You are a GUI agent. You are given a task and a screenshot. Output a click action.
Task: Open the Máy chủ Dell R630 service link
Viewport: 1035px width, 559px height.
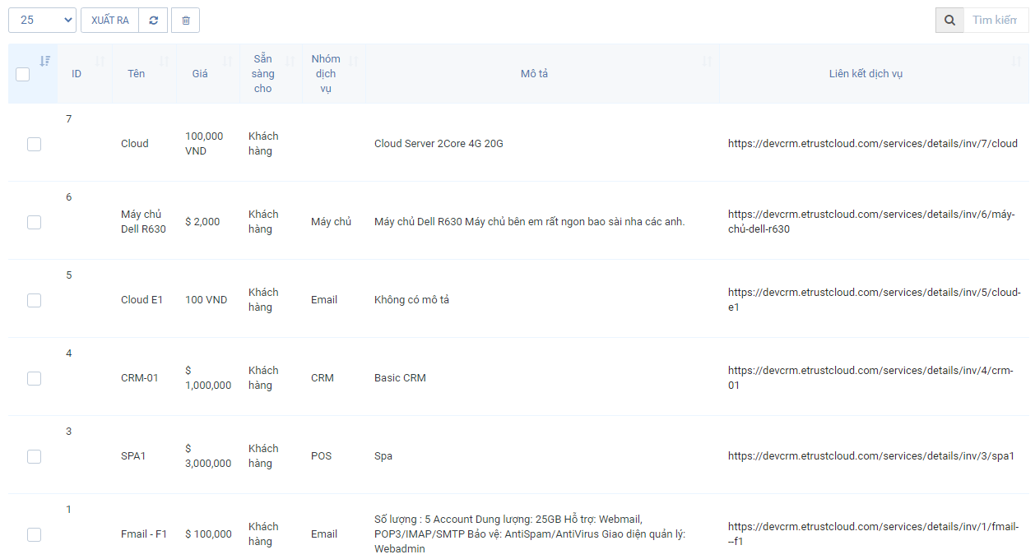pos(871,222)
